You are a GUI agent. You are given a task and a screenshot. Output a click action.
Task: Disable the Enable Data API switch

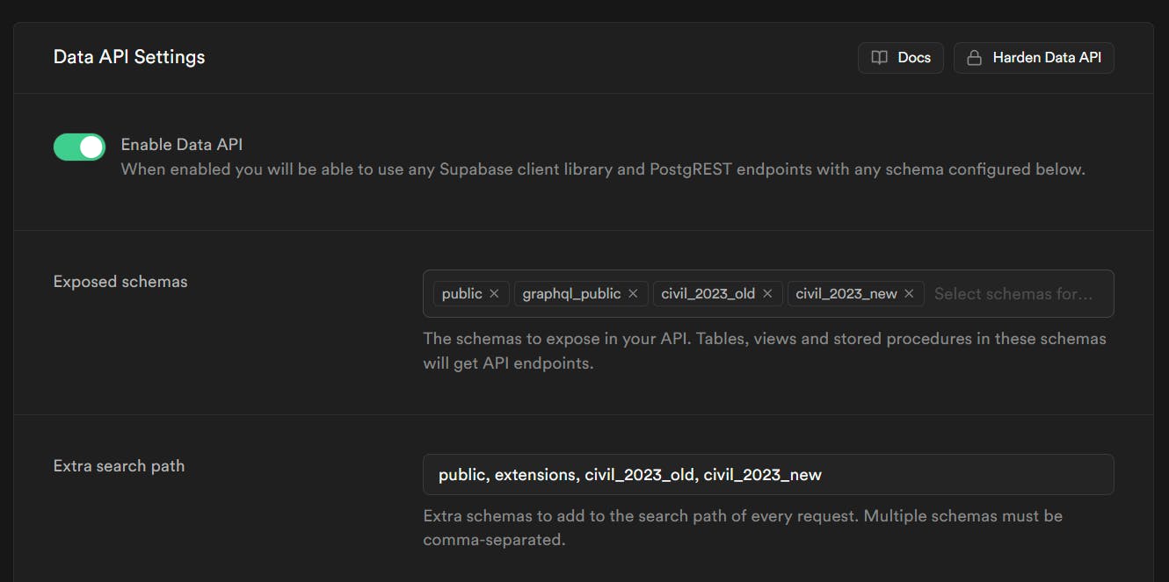pyautogui.click(x=80, y=147)
